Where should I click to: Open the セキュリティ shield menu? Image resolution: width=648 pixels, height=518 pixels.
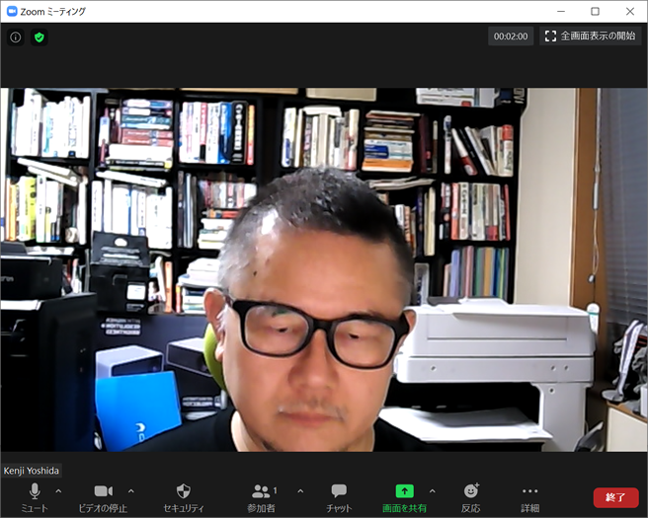click(x=183, y=496)
